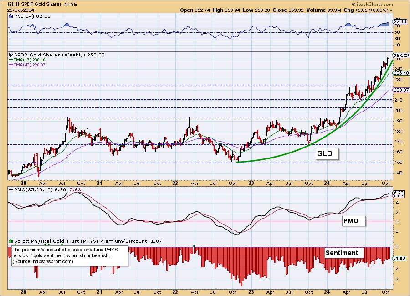Click the PMO axis label 4

tap(397, 203)
